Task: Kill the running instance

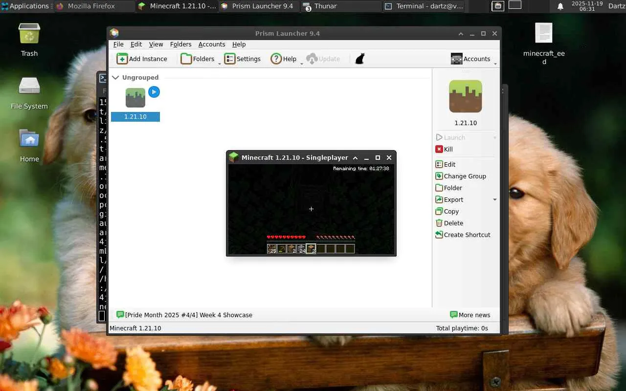Action: pyautogui.click(x=444, y=149)
